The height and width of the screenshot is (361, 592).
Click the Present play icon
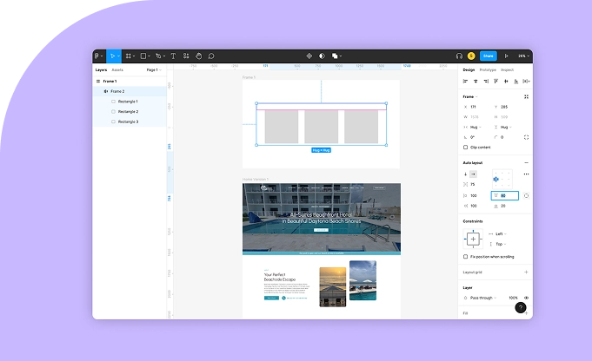click(507, 56)
